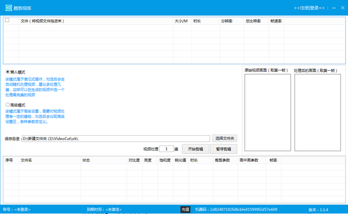Click the 酷剪视频 app logo icon

[9, 8]
